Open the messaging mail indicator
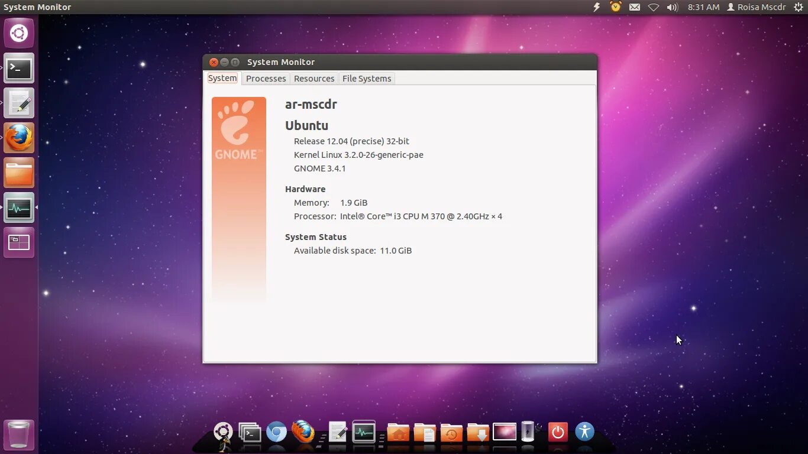Image resolution: width=808 pixels, height=454 pixels. 635,7
